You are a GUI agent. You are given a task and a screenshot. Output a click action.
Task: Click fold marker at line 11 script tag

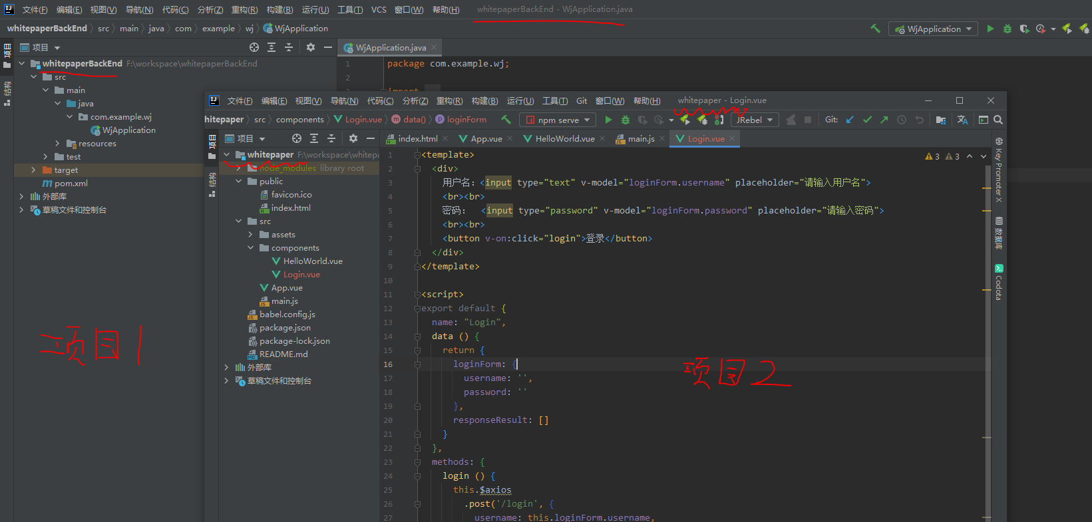coord(417,295)
